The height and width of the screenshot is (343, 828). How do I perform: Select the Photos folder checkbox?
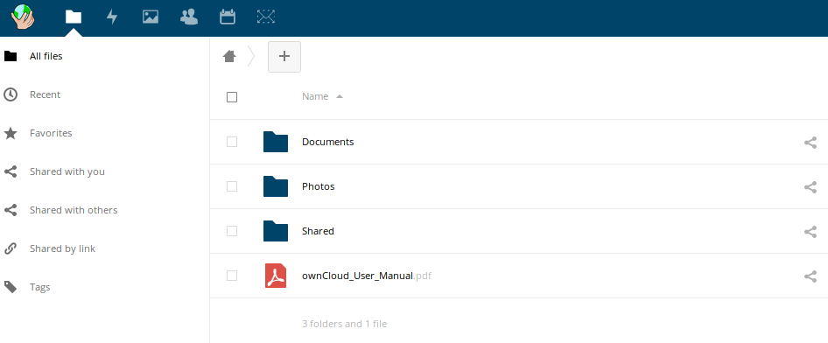pos(232,186)
